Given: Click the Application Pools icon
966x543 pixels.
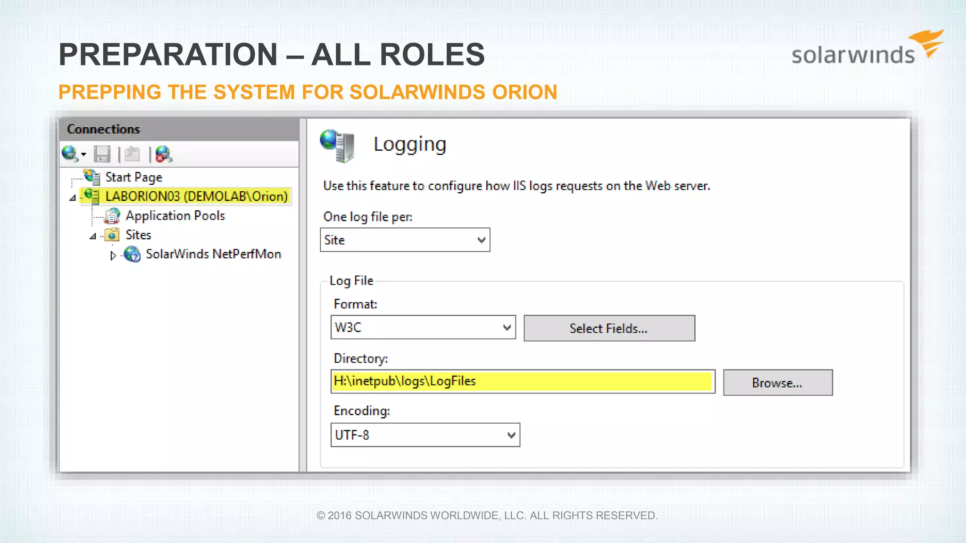Looking at the screenshot, I should click(x=112, y=216).
